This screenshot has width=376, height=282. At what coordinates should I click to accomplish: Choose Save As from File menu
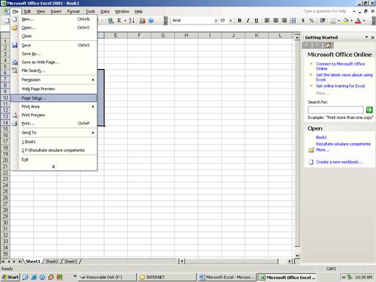(54, 54)
